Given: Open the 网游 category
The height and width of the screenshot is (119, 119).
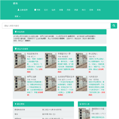Looking at the screenshot, I should click(x=76, y=10).
